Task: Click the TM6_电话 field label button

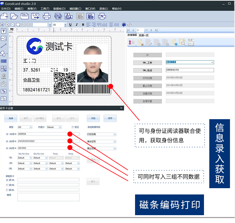Action: 148,70
